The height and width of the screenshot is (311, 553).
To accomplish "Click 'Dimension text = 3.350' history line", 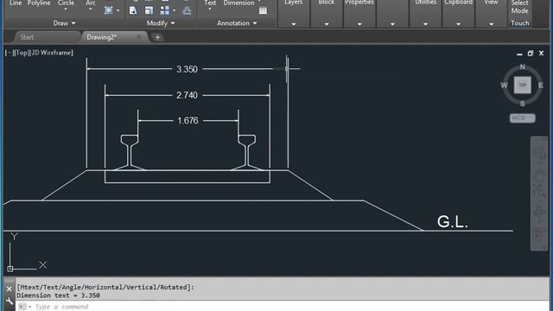I will [58, 295].
